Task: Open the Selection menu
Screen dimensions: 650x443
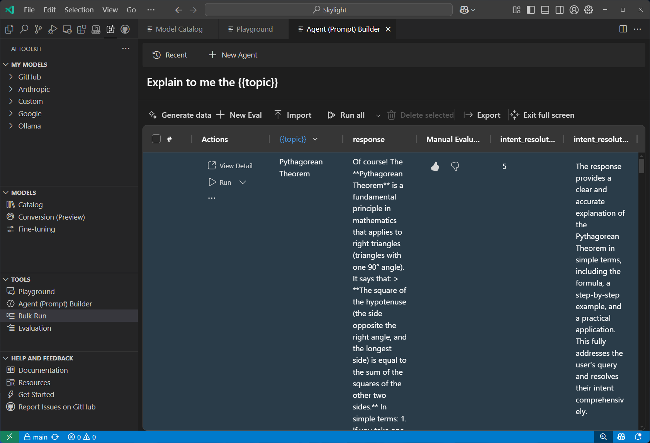Action: tap(79, 10)
